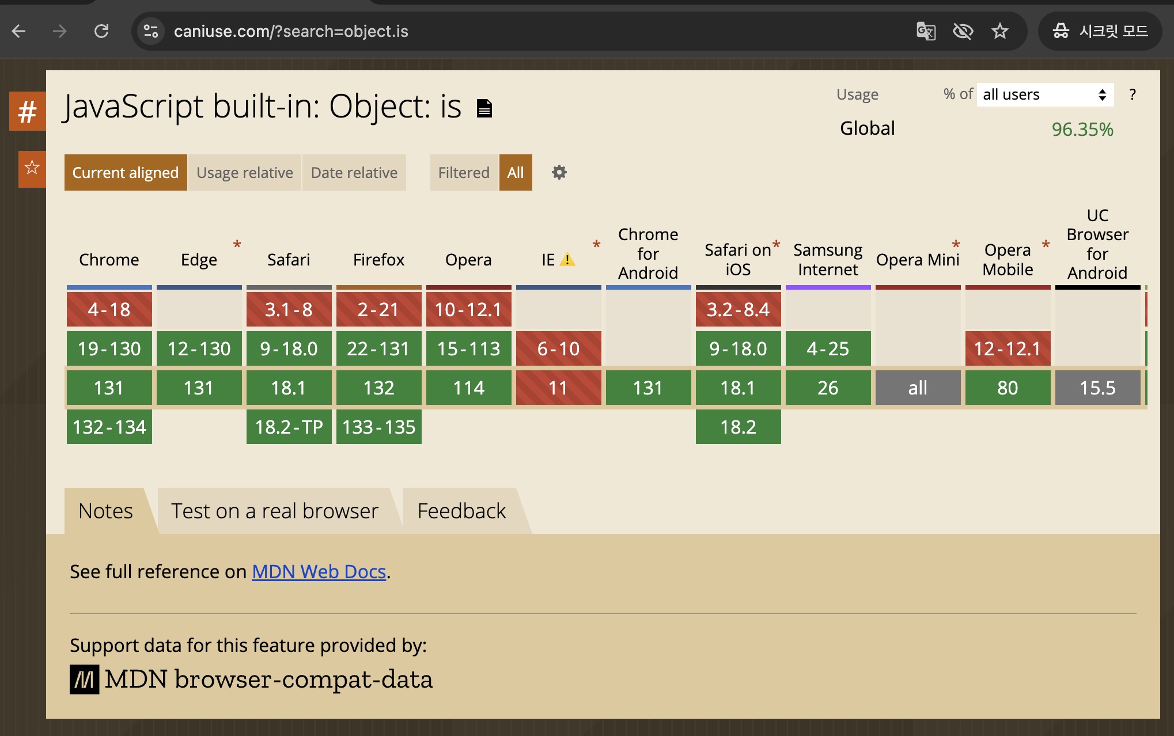The height and width of the screenshot is (736, 1174).
Task: Click the usage help question mark
Action: pyautogui.click(x=1133, y=94)
